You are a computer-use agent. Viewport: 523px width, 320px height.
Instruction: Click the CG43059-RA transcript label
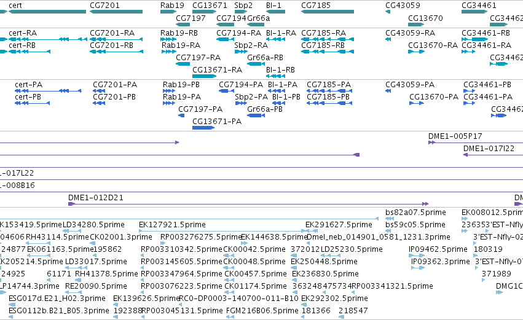[x=411, y=33]
